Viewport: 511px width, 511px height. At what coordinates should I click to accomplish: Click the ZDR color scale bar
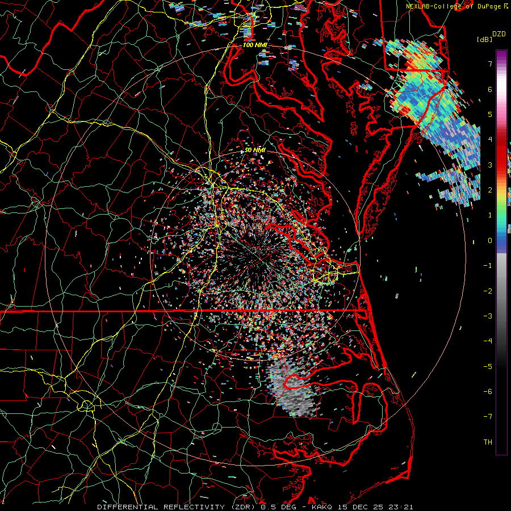point(501,252)
